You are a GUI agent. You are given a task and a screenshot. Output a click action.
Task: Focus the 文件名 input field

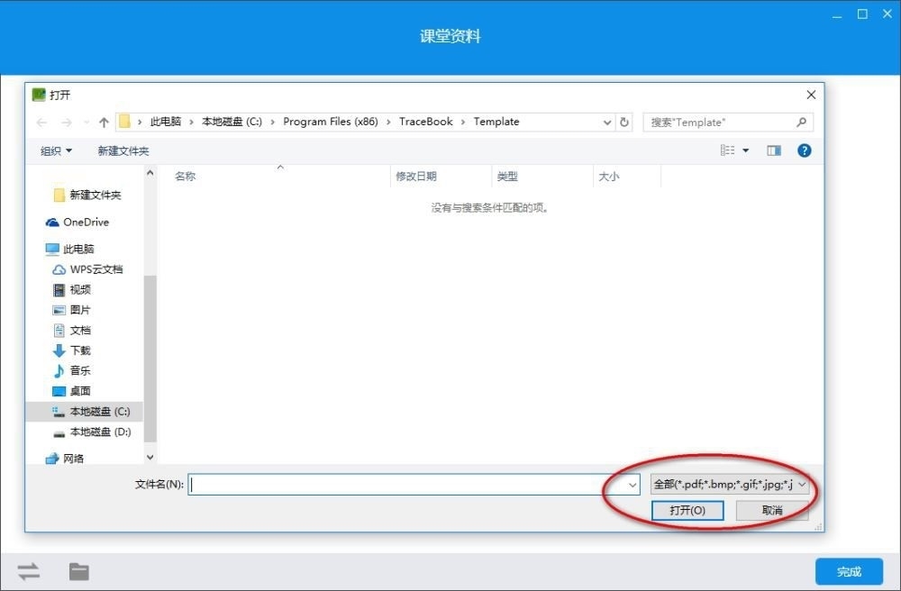tap(414, 484)
